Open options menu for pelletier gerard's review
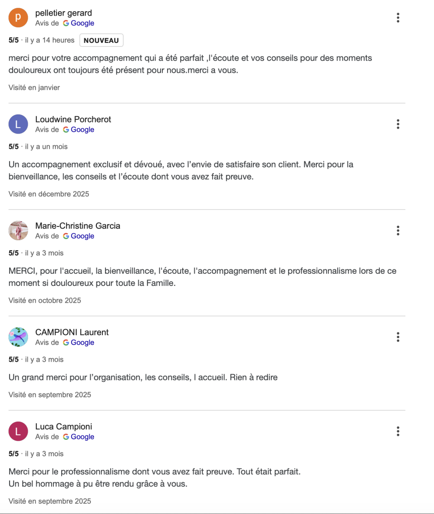 click(x=398, y=18)
